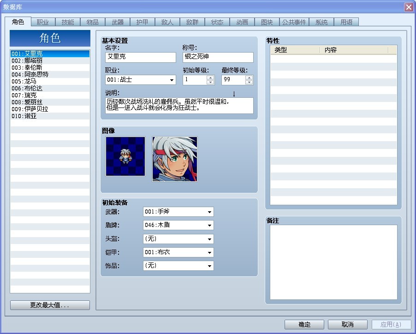This screenshot has height=334, width=416.
Task: Click the 类型 column header
Action: pos(295,50)
